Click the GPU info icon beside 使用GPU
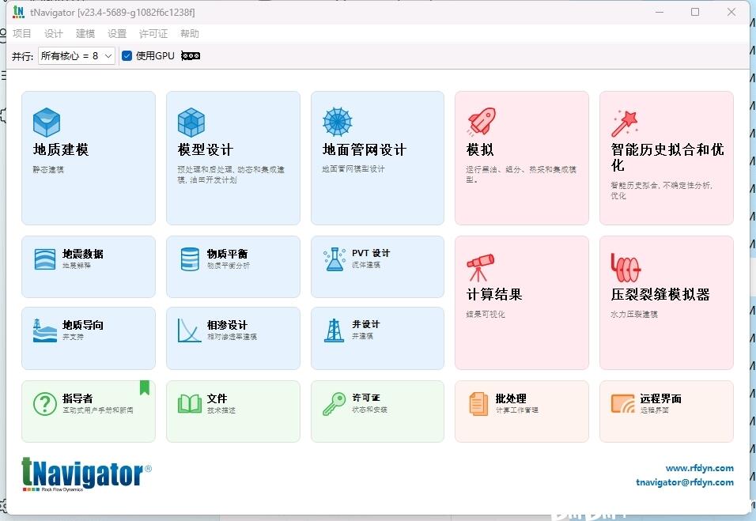This screenshot has width=756, height=521. point(191,56)
